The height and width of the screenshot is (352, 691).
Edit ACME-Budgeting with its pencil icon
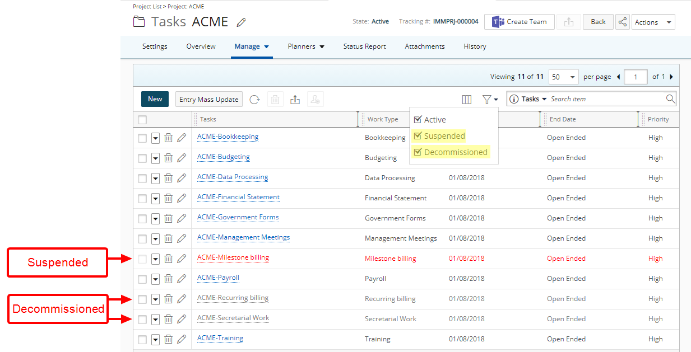click(x=182, y=158)
